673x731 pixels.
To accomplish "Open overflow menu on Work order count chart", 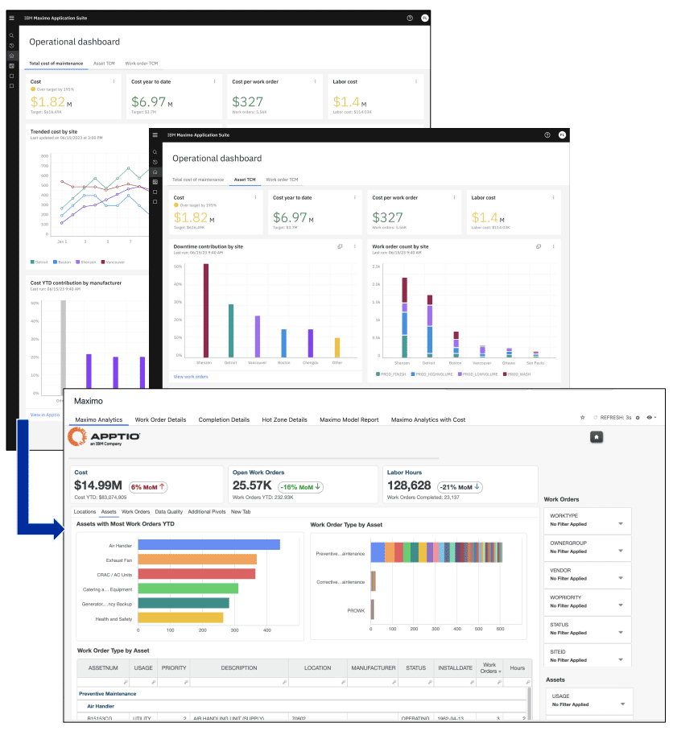I will (x=554, y=246).
